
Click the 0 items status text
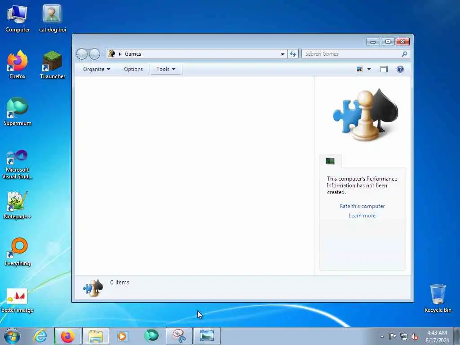tap(119, 282)
